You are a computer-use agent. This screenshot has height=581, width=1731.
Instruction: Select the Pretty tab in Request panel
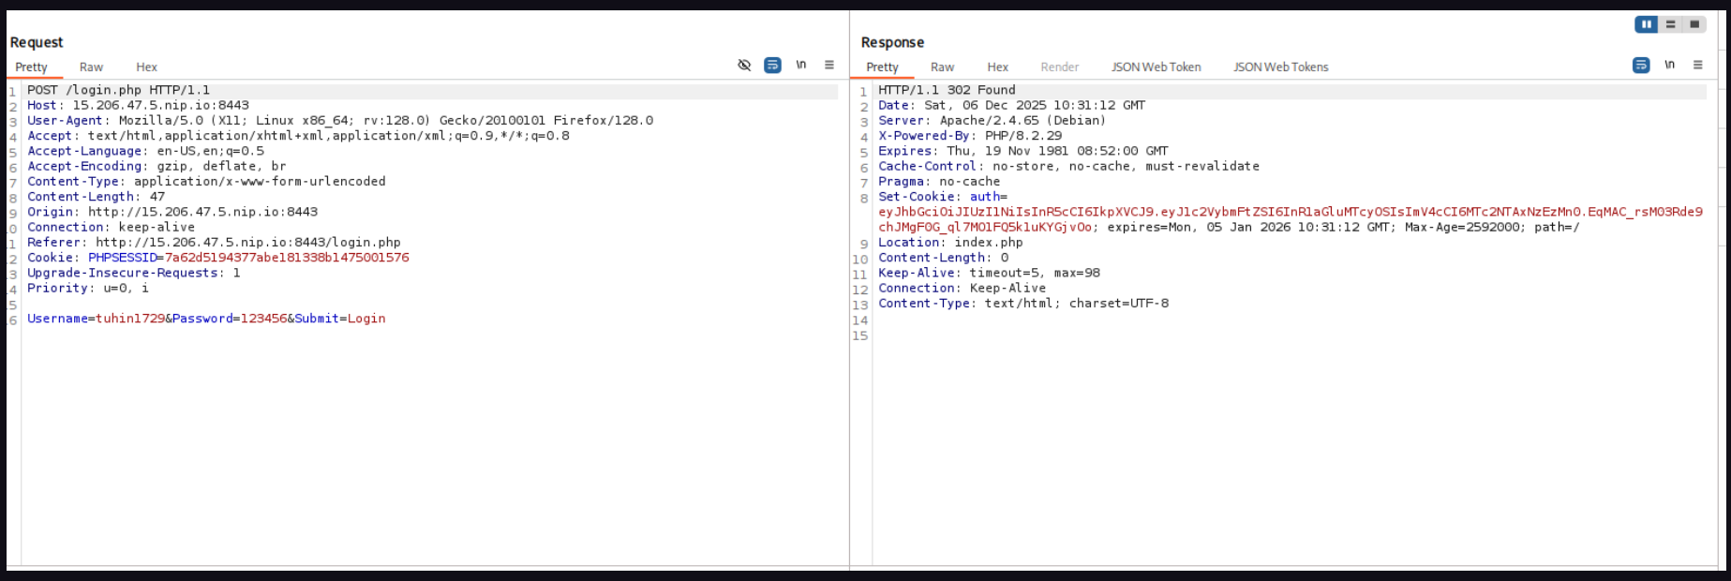tap(31, 67)
